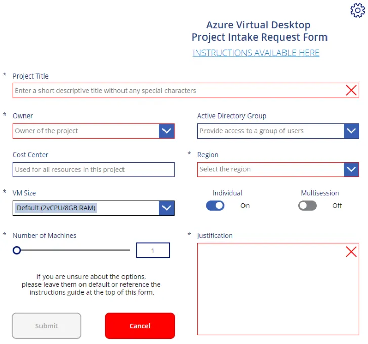Image resolution: width=368 pixels, height=344 pixels.
Task: Focus the Justification text area
Action: coord(278,289)
